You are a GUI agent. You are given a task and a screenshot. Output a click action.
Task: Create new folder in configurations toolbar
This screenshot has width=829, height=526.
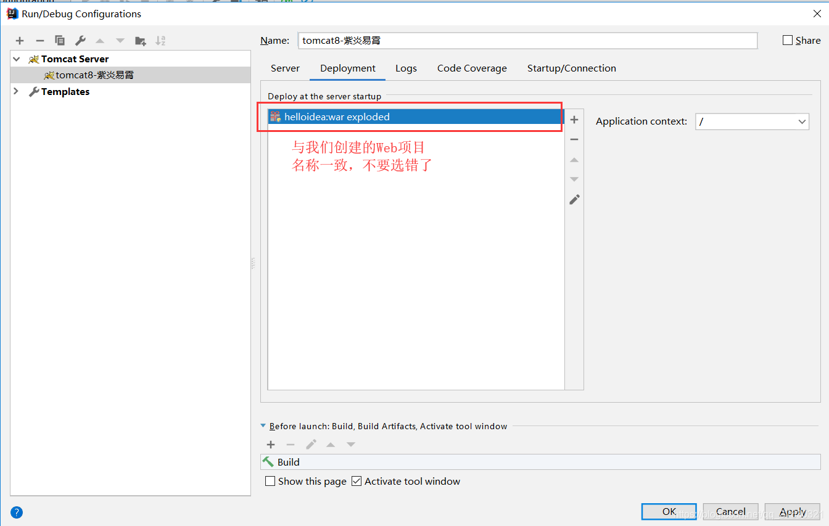141,41
